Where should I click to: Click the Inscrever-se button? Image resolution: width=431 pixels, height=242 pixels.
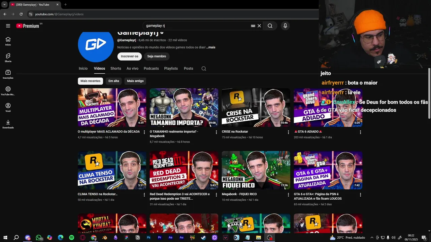coord(130,56)
